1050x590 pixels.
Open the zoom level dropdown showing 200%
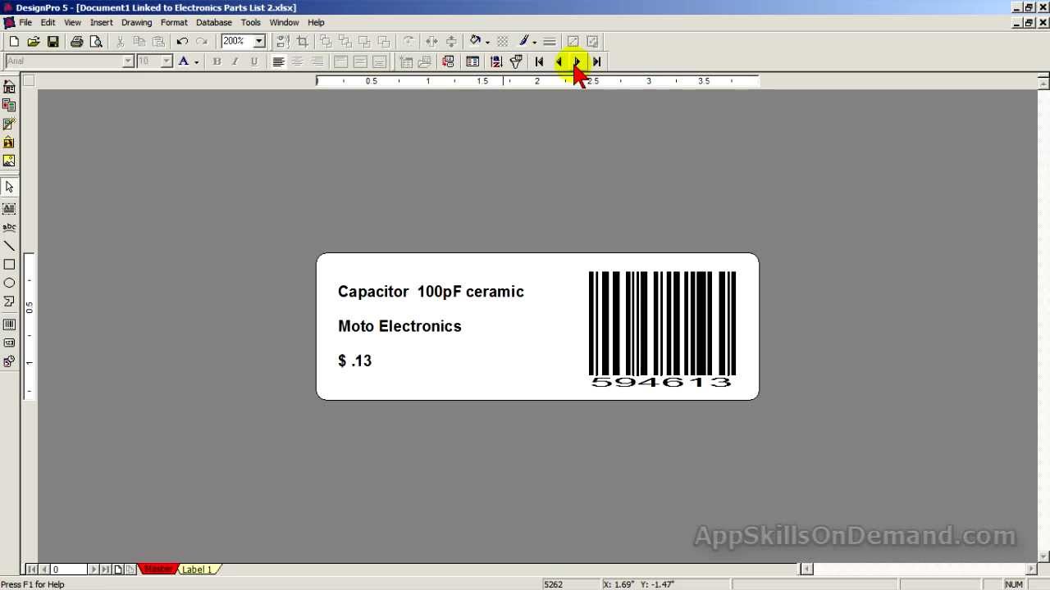coord(259,41)
